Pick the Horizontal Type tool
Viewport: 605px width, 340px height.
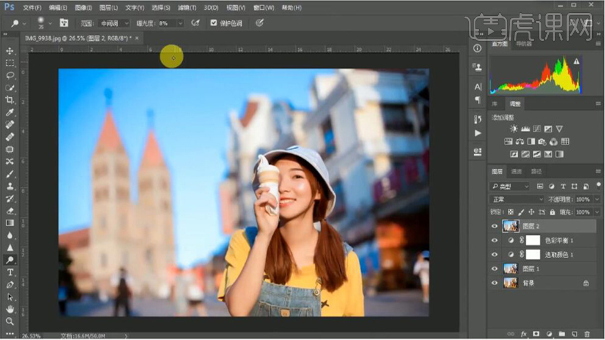10,272
